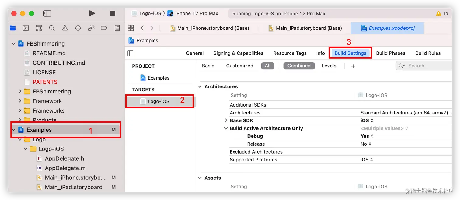Expand the Frameworks folder
Screen dimensions: 460x200
20,110
